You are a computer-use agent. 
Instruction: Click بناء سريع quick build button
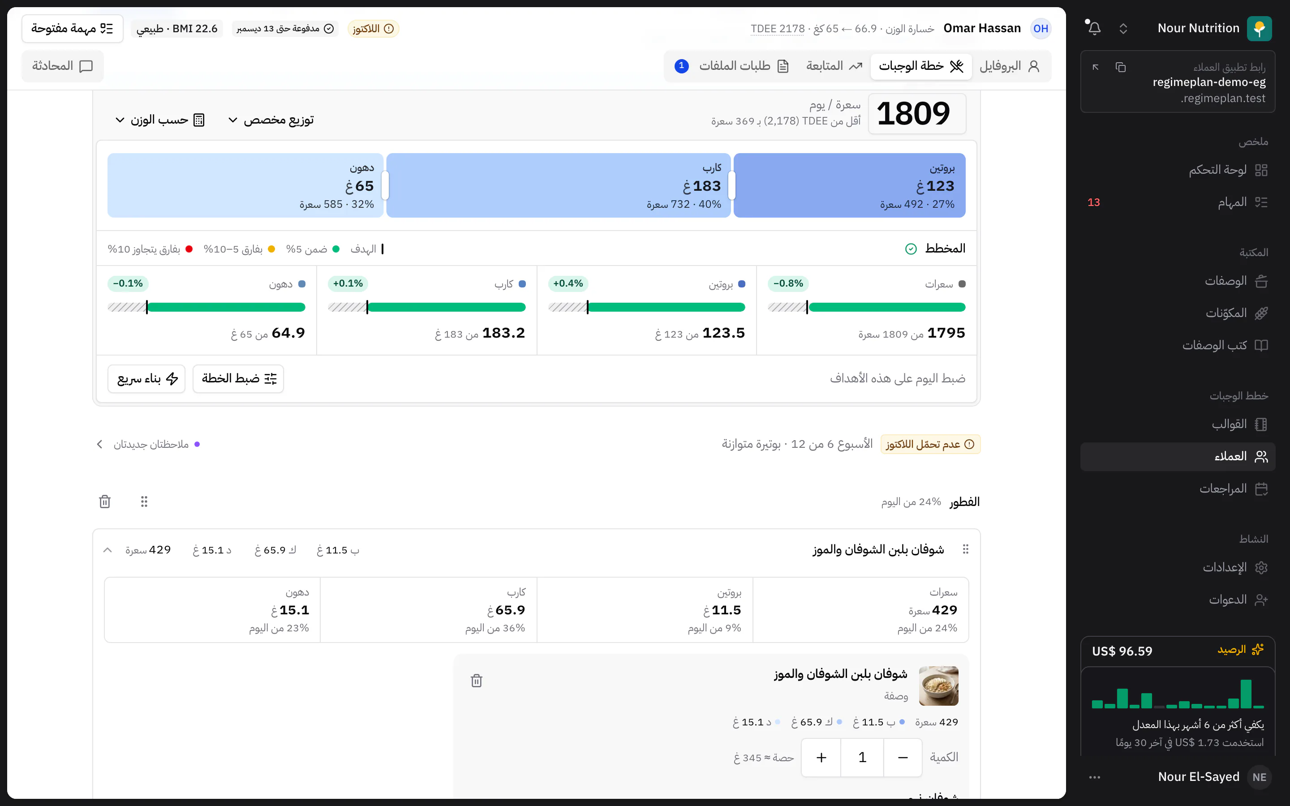146,378
